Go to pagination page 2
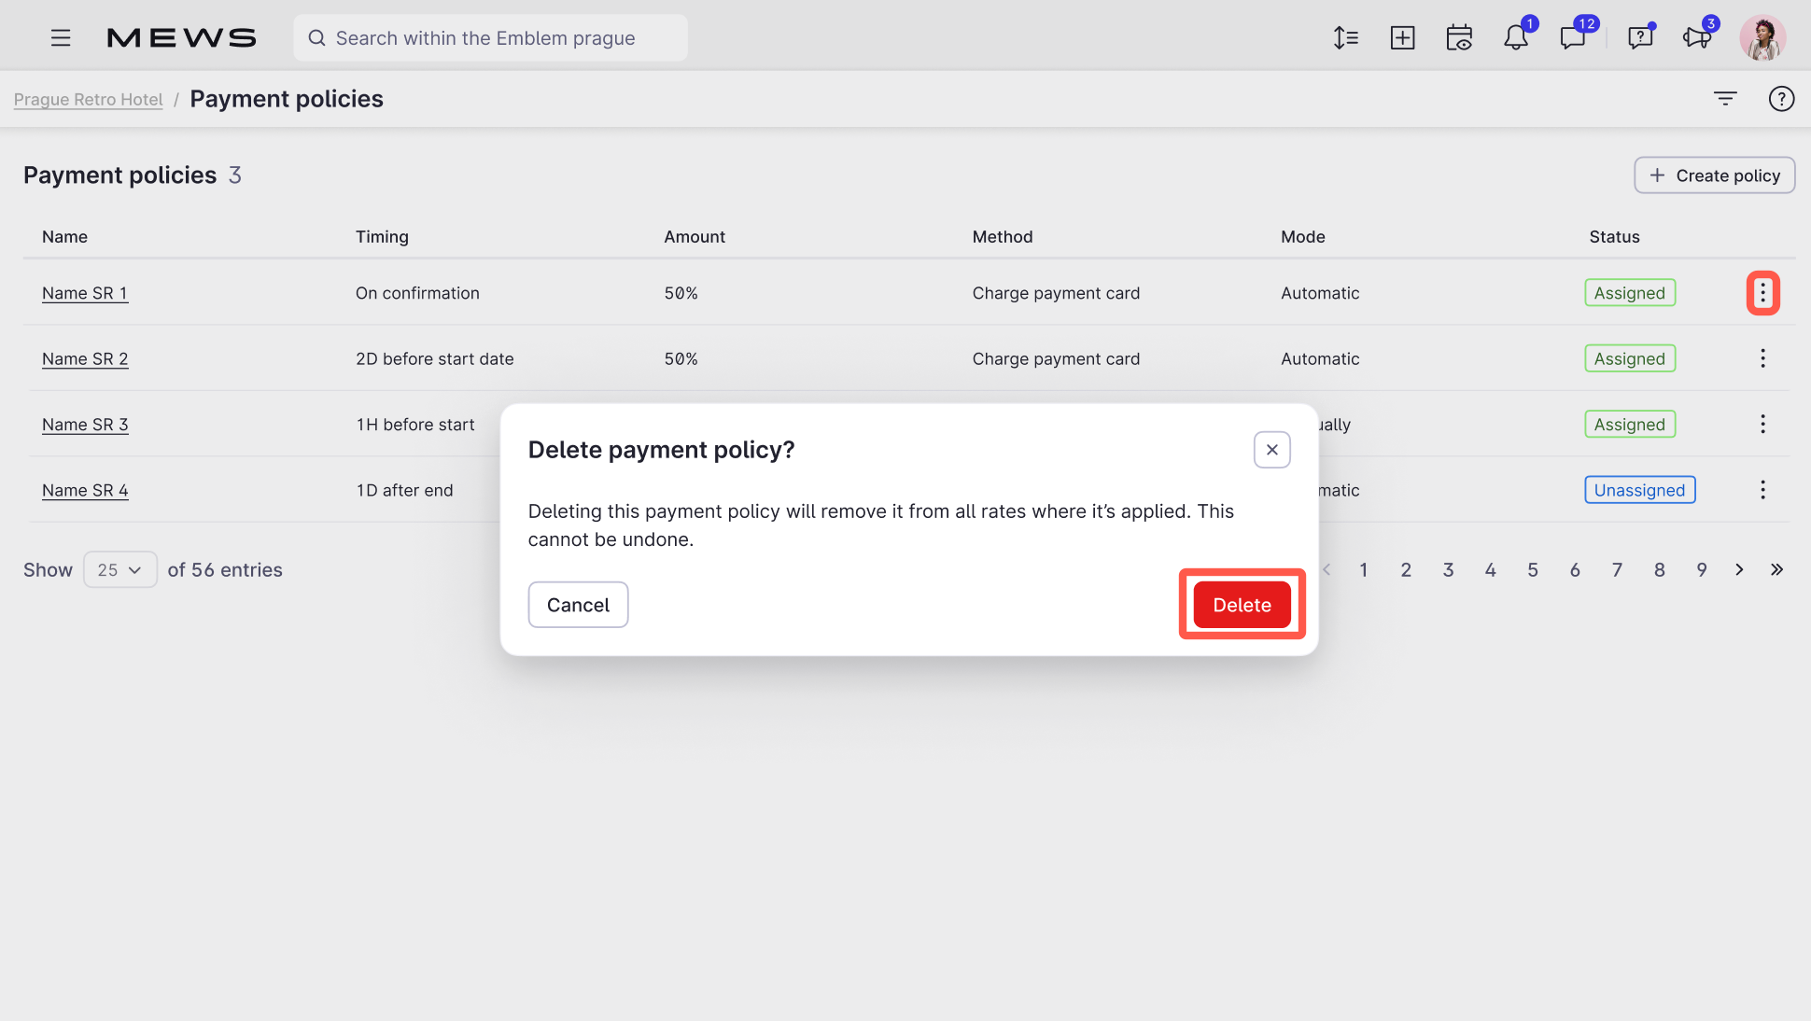This screenshot has height=1021, width=1811. [1406, 569]
